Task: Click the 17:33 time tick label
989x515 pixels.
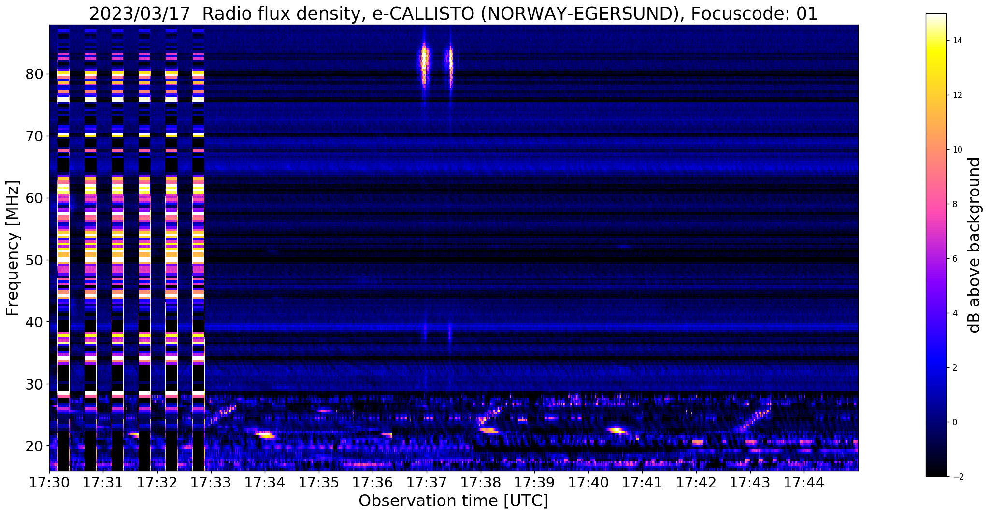Action: point(211,482)
